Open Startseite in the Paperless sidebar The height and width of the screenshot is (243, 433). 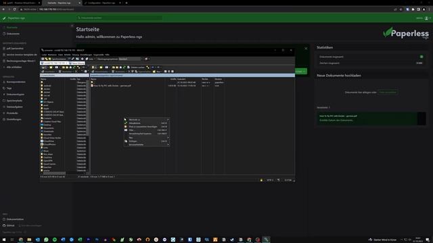10,27
